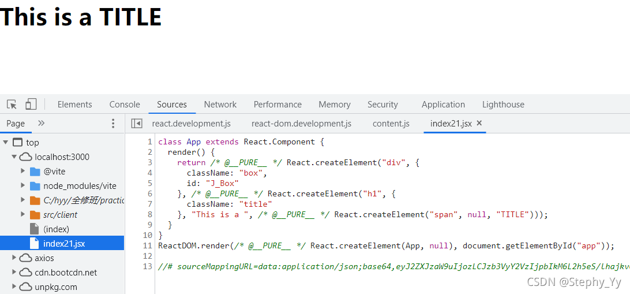The image size is (630, 294).
Task: Expand the C:/hyy folder arrow
Action: (x=23, y=200)
